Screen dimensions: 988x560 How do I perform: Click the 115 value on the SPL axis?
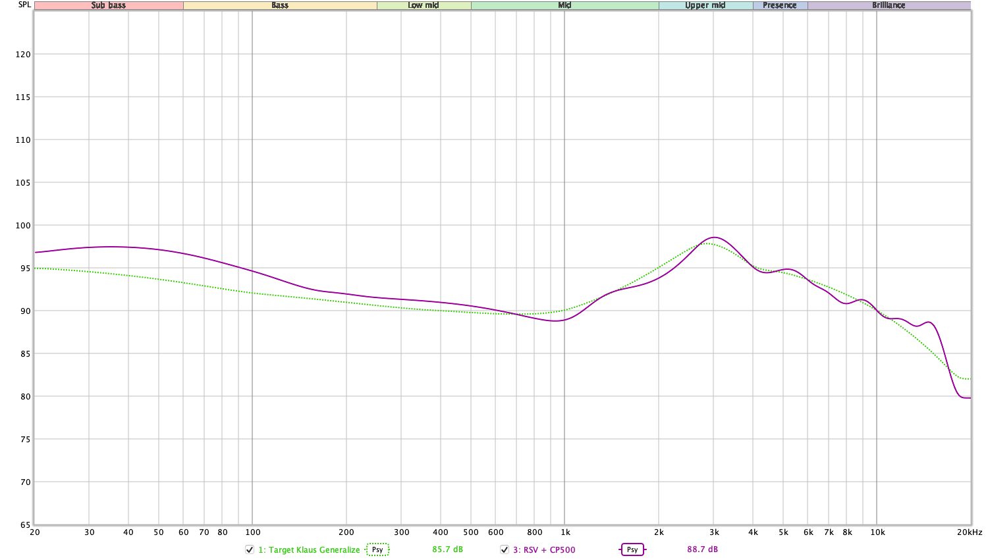[x=23, y=97]
